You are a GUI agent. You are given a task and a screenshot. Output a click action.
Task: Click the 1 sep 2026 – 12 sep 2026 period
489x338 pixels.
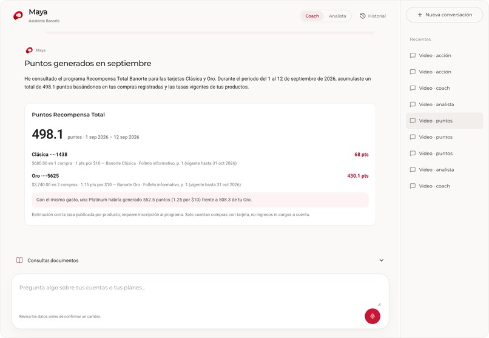pos(112,137)
